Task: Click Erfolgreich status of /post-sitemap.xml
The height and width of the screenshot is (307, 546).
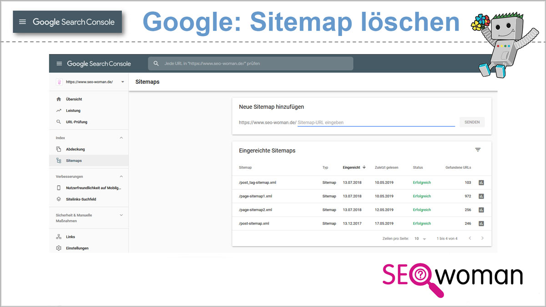Action: (422, 223)
